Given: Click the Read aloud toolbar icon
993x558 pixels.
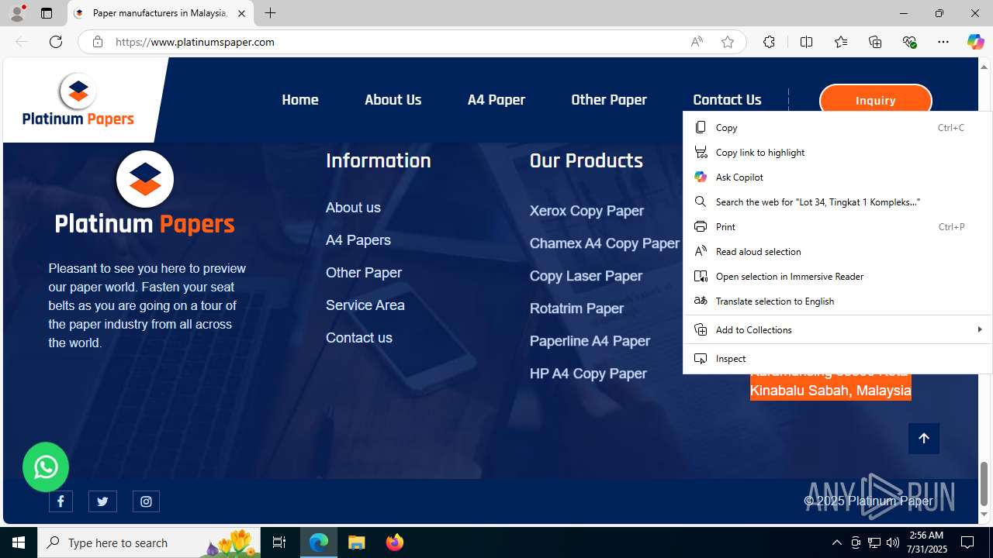Looking at the screenshot, I should click(697, 42).
